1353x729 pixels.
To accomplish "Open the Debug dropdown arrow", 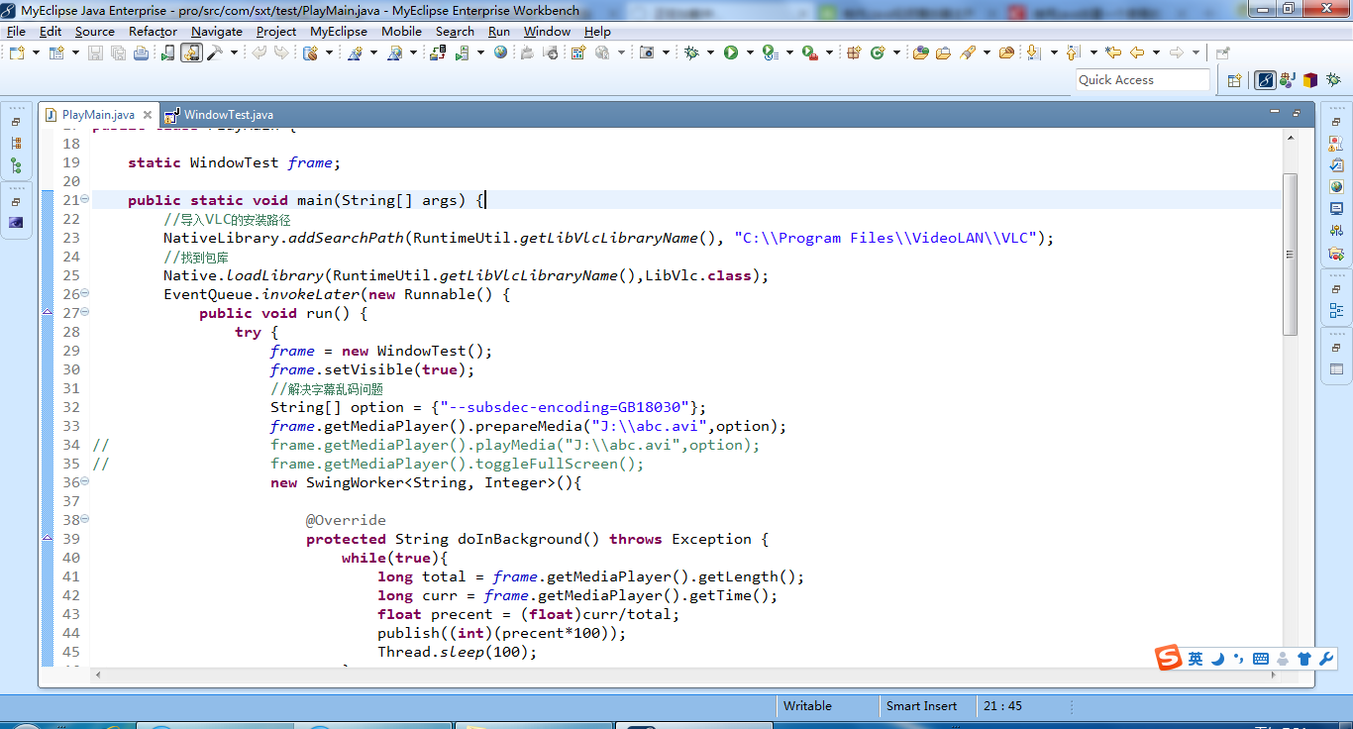I will click(x=710, y=52).
